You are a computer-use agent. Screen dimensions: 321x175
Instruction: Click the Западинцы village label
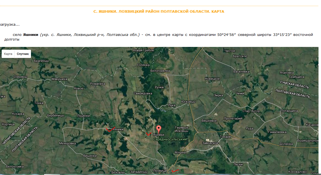click(x=139, y=172)
